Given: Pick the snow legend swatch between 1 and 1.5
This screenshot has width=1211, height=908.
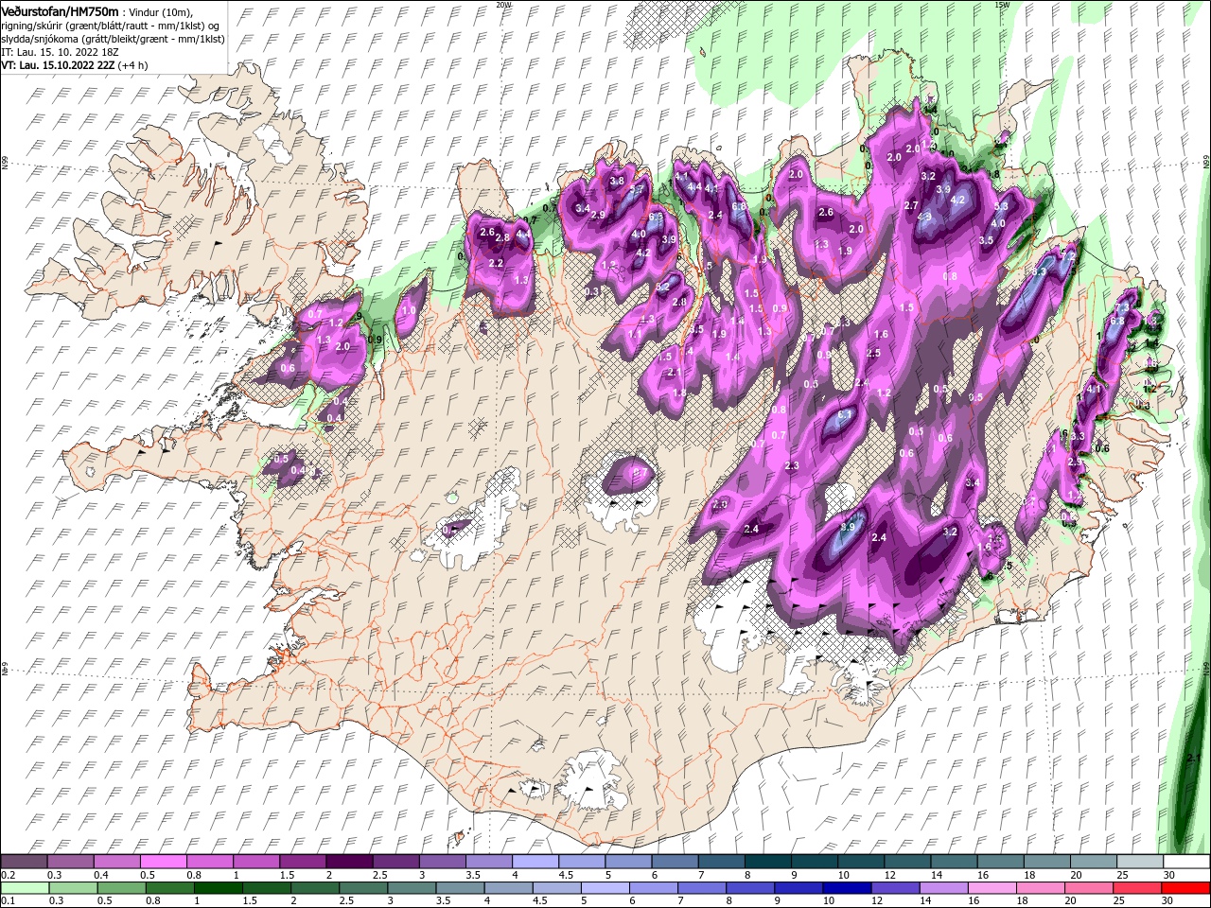Looking at the screenshot, I should 256,862.
